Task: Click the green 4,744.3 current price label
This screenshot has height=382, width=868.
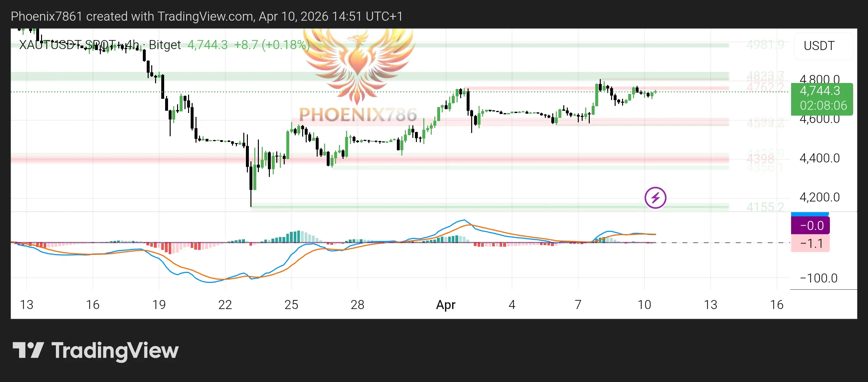Action: tap(821, 91)
